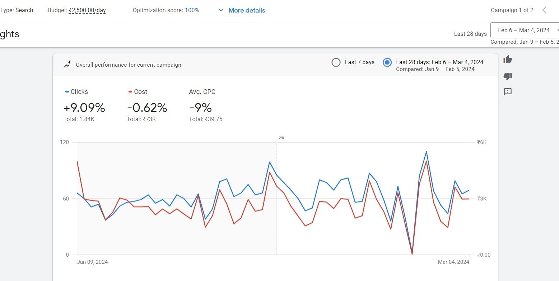559x281 pixels.
Task: Select the Last 28 days option
Action: coord(387,62)
